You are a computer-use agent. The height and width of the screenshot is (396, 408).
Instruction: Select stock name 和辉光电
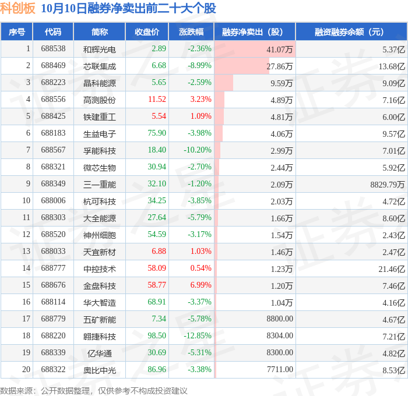point(100,49)
